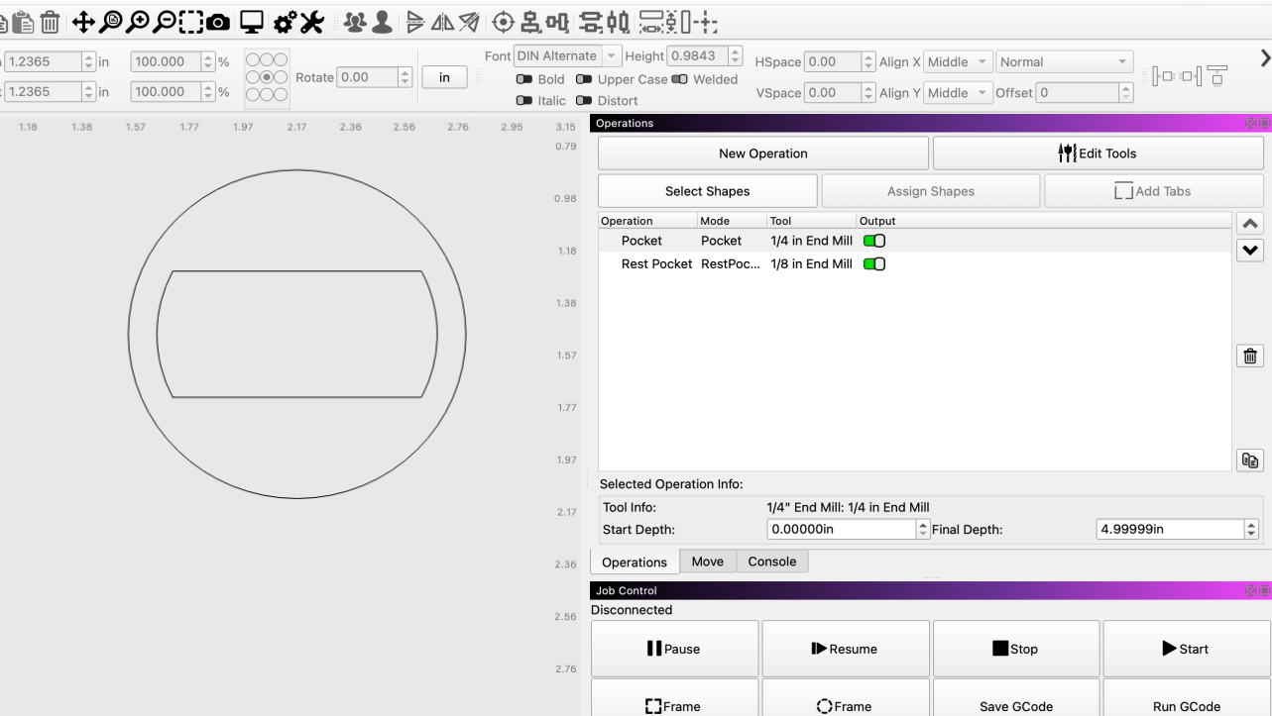Click the Start job button
The image size is (1272, 716).
tap(1186, 649)
